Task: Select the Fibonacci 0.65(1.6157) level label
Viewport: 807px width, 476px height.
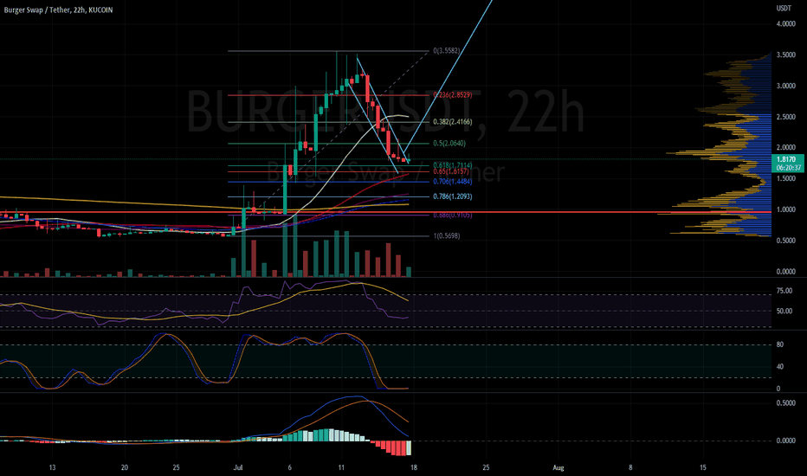Action: point(451,171)
